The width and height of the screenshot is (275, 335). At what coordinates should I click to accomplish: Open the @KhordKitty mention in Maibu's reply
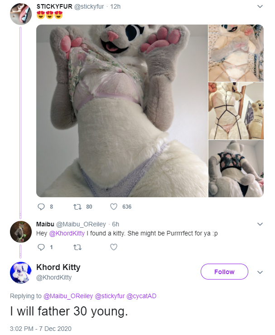coord(67,233)
